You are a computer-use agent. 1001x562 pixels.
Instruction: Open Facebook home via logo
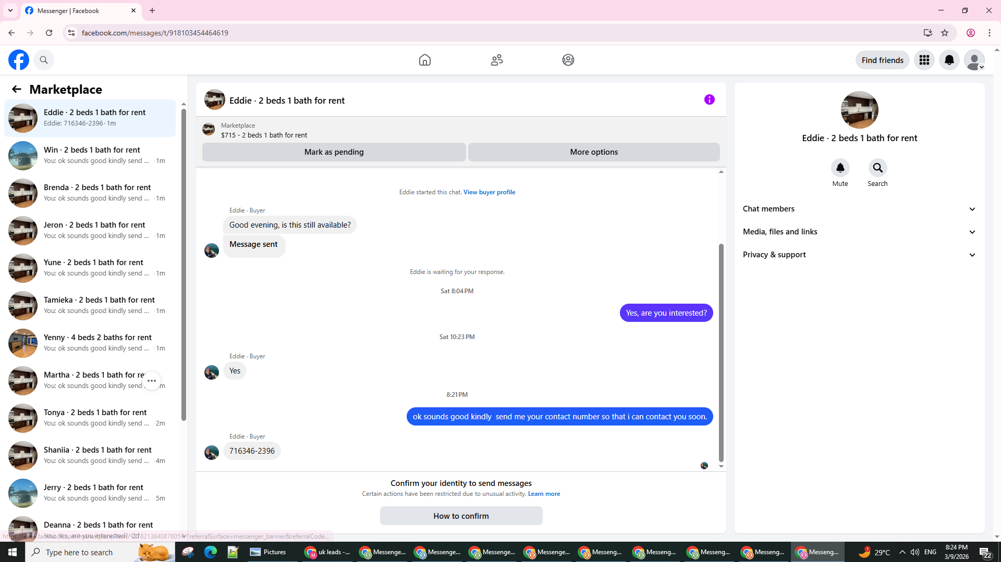pyautogui.click(x=19, y=60)
